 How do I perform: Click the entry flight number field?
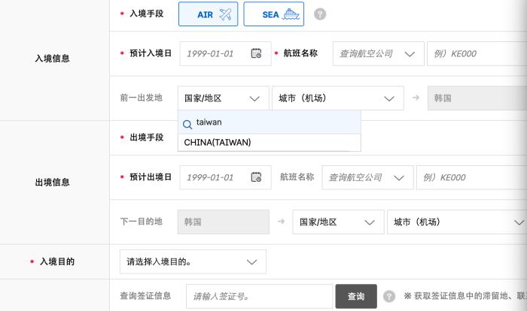click(474, 54)
